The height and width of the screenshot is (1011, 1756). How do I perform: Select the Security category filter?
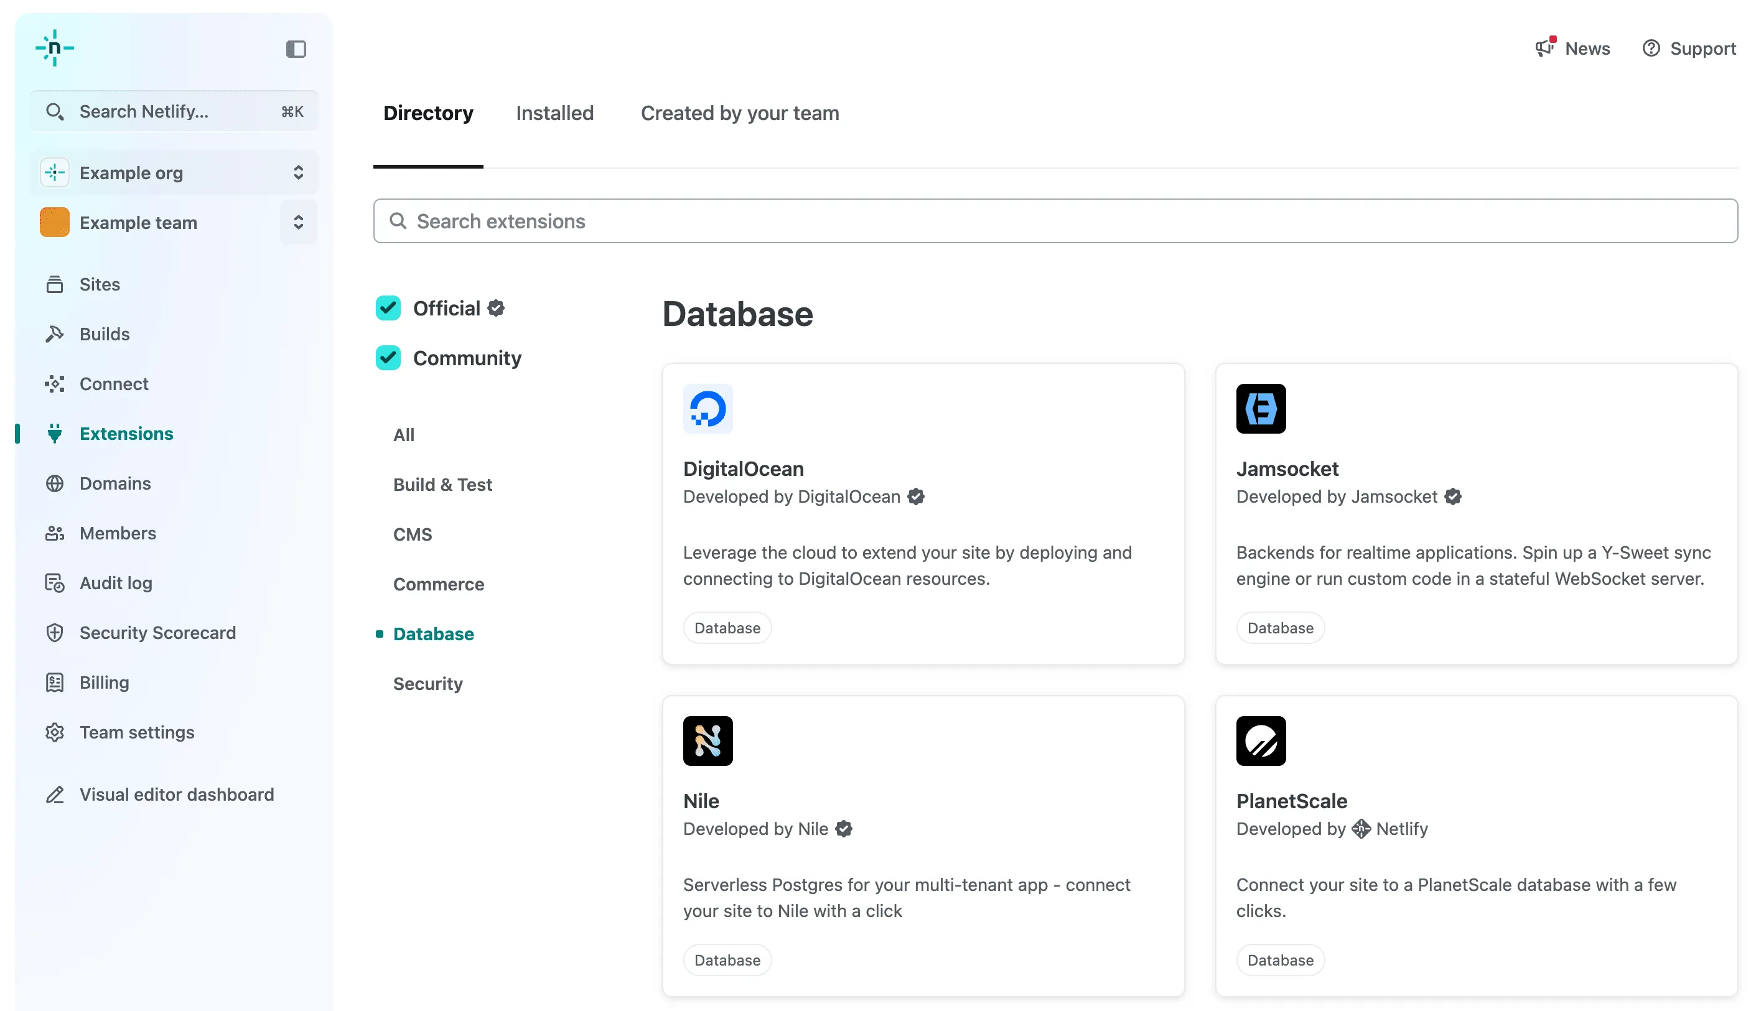click(427, 684)
